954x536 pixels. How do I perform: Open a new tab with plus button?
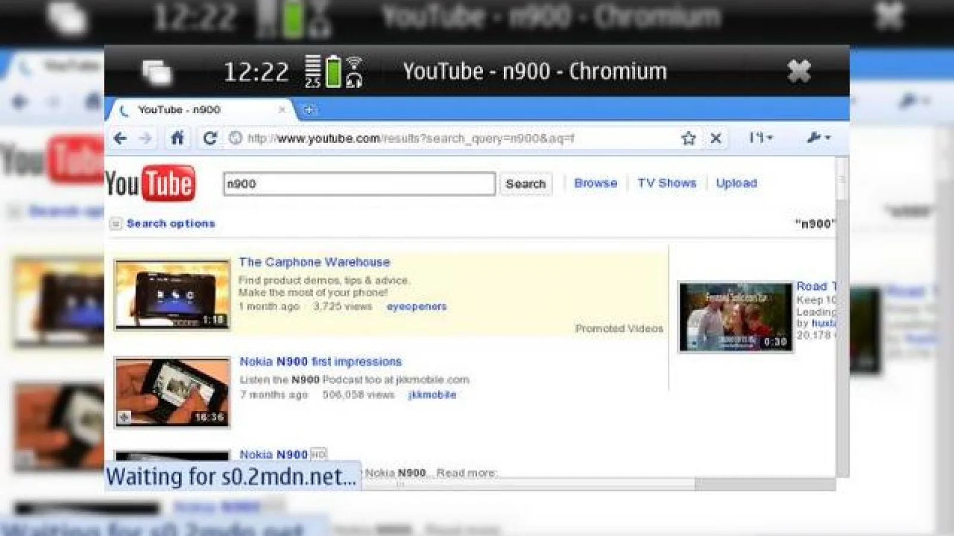309,110
